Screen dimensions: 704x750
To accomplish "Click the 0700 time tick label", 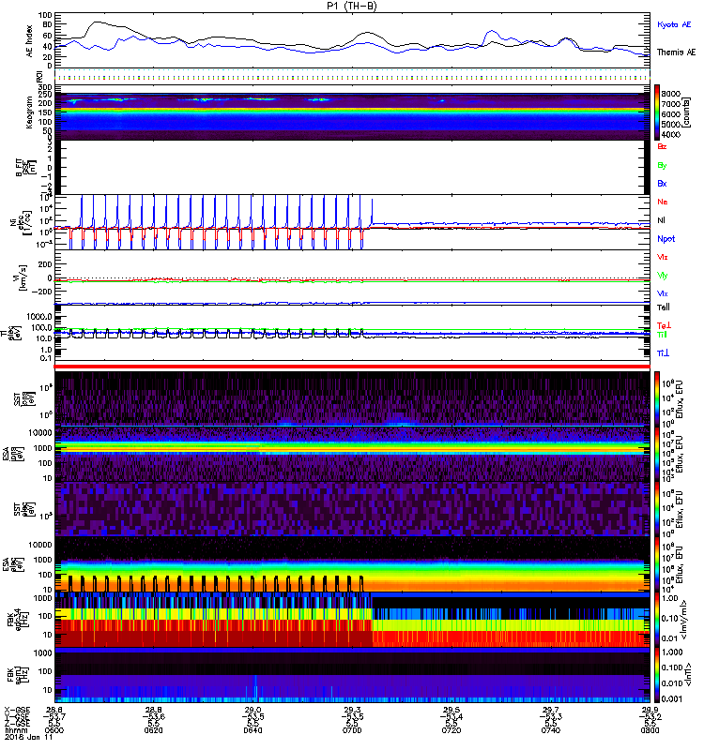I will pos(352,730).
